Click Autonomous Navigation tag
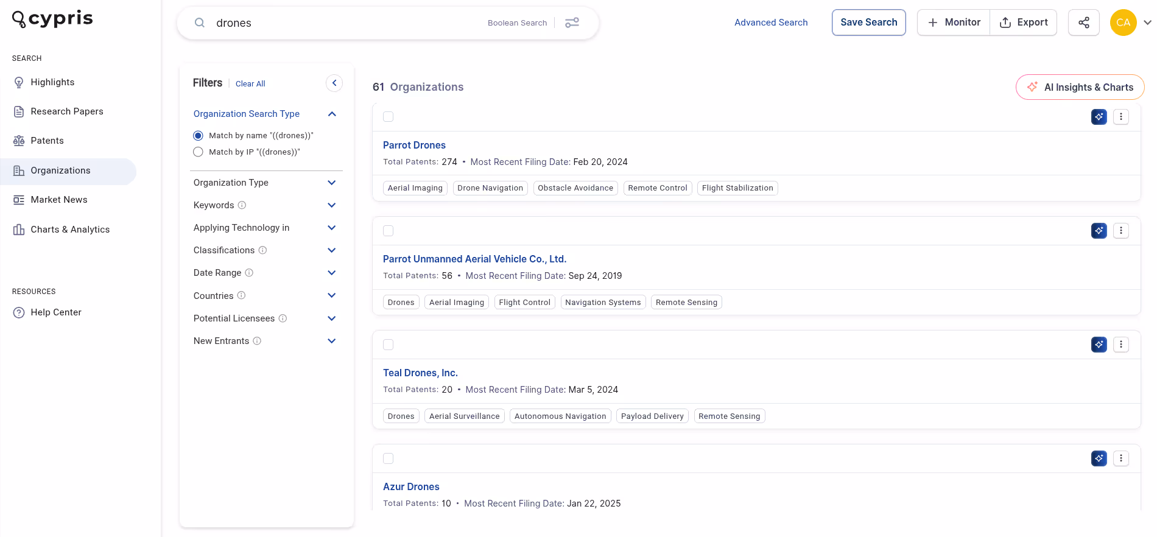Viewport: 1157px width, 537px height. (560, 416)
